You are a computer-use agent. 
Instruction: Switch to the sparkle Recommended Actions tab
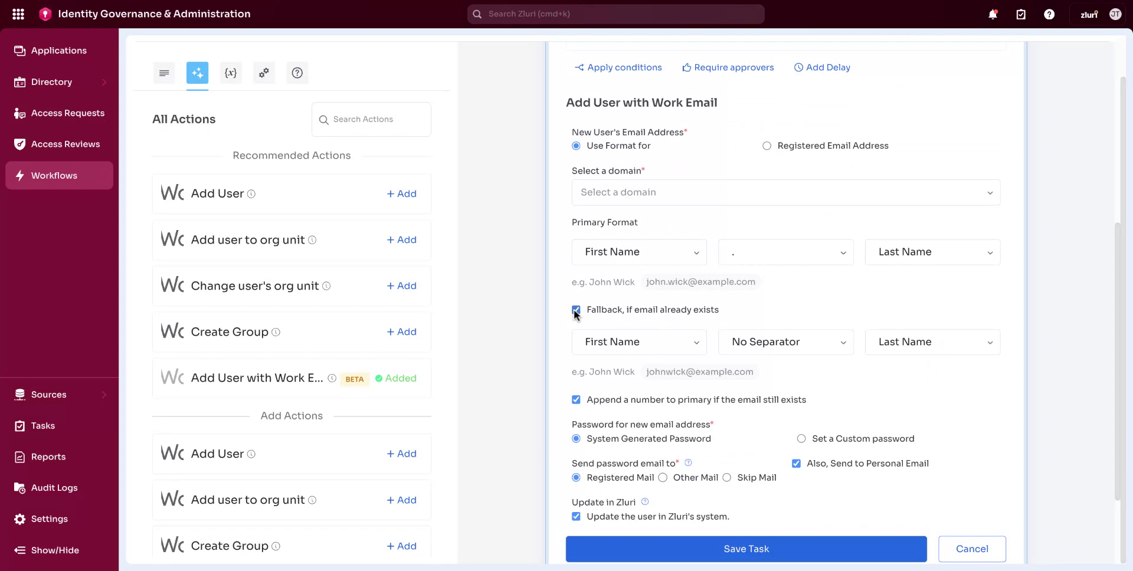197,73
